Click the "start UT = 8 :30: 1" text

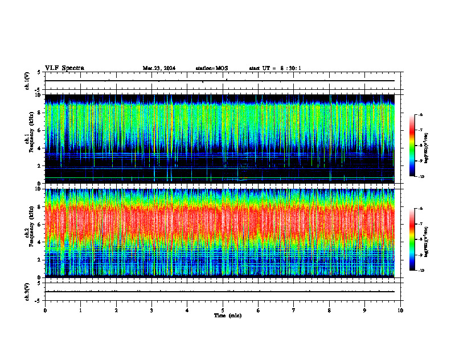275,68
